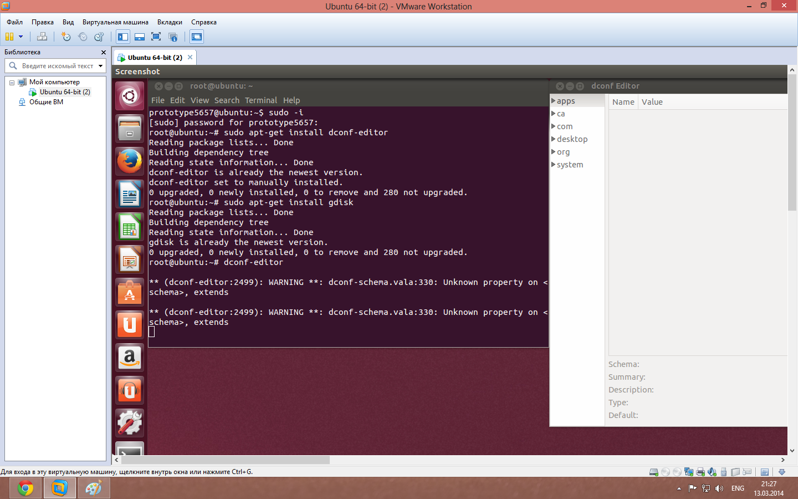The width and height of the screenshot is (798, 499).
Task: Click the hard disk device status icon
Action: (x=654, y=472)
